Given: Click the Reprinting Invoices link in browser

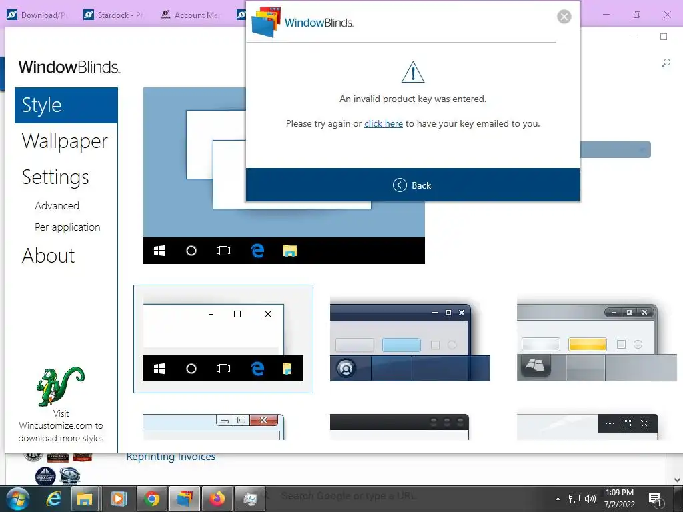Looking at the screenshot, I should [171, 457].
